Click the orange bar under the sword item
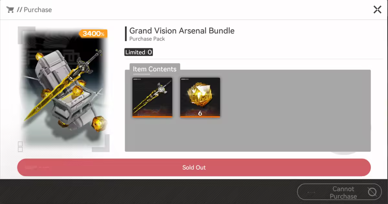This screenshot has width=388, height=204. (x=152, y=117)
